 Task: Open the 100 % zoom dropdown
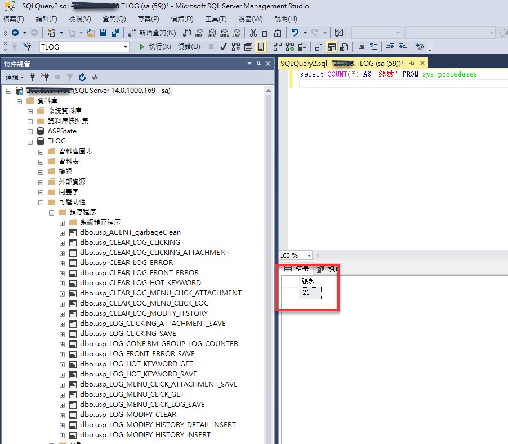pos(309,255)
